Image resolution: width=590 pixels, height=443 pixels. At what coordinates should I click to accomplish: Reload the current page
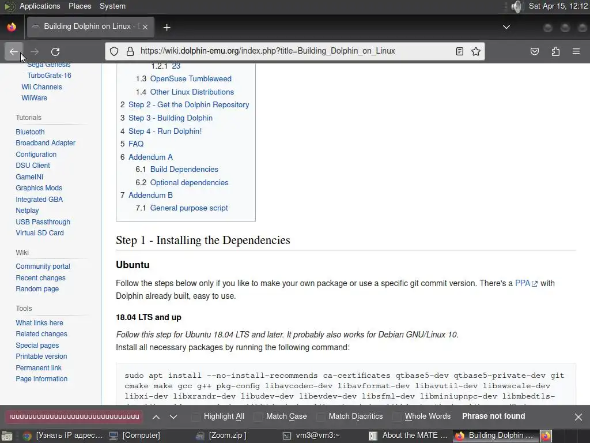[55, 51]
